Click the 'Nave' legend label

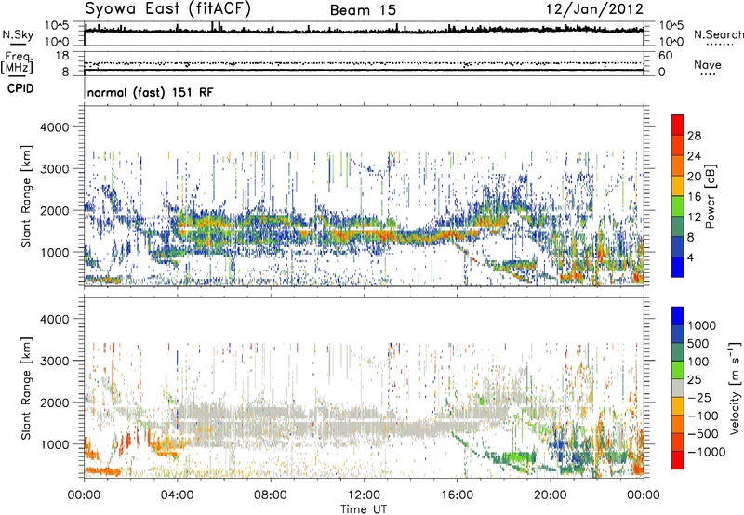(x=708, y=64)
